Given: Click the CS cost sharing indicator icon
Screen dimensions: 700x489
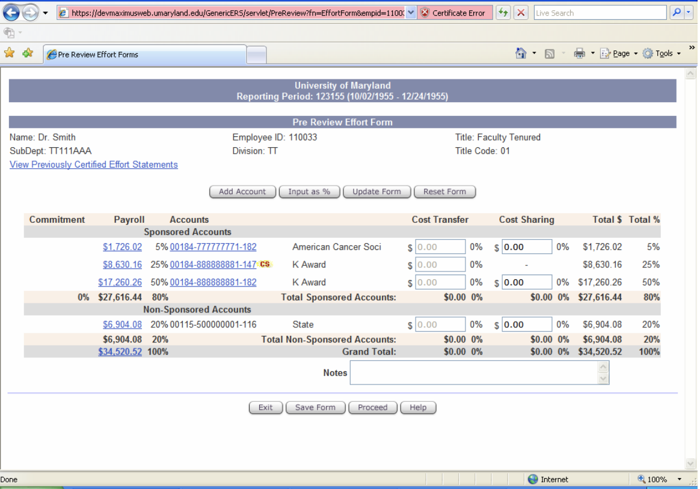Looking at the screenshot, I should pos(265,264).
